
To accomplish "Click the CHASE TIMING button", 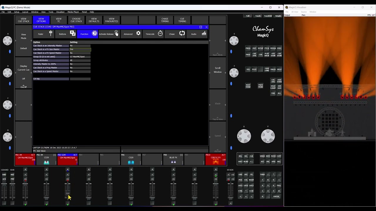I will click(165, 20).
